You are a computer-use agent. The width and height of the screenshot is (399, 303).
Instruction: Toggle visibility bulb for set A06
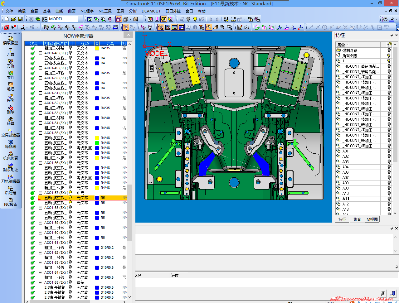389,172
